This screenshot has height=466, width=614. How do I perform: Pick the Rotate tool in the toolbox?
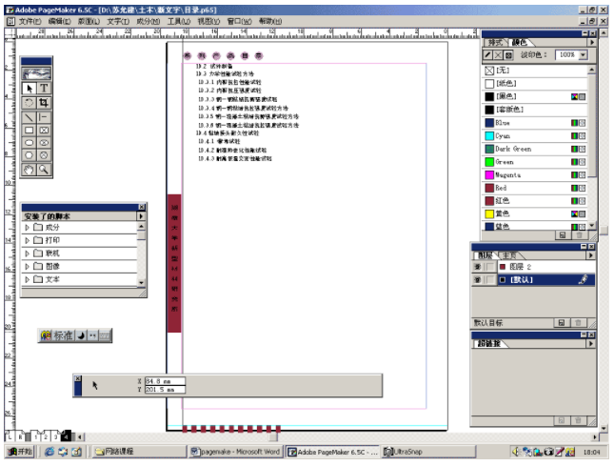pos(30,102)
